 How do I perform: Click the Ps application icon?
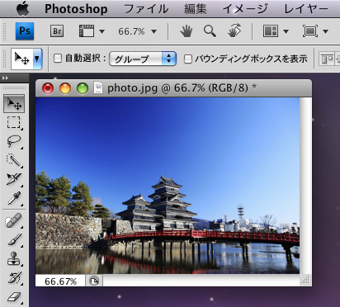(25, 31)
